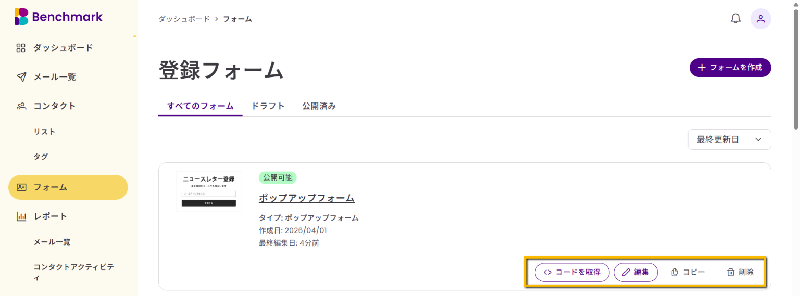Click the メール一覧 paper plane icon

21,77
